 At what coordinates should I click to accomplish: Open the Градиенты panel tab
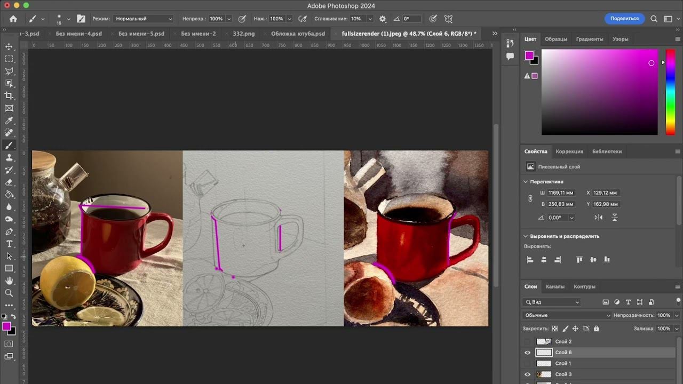click(x=590, y=39)
